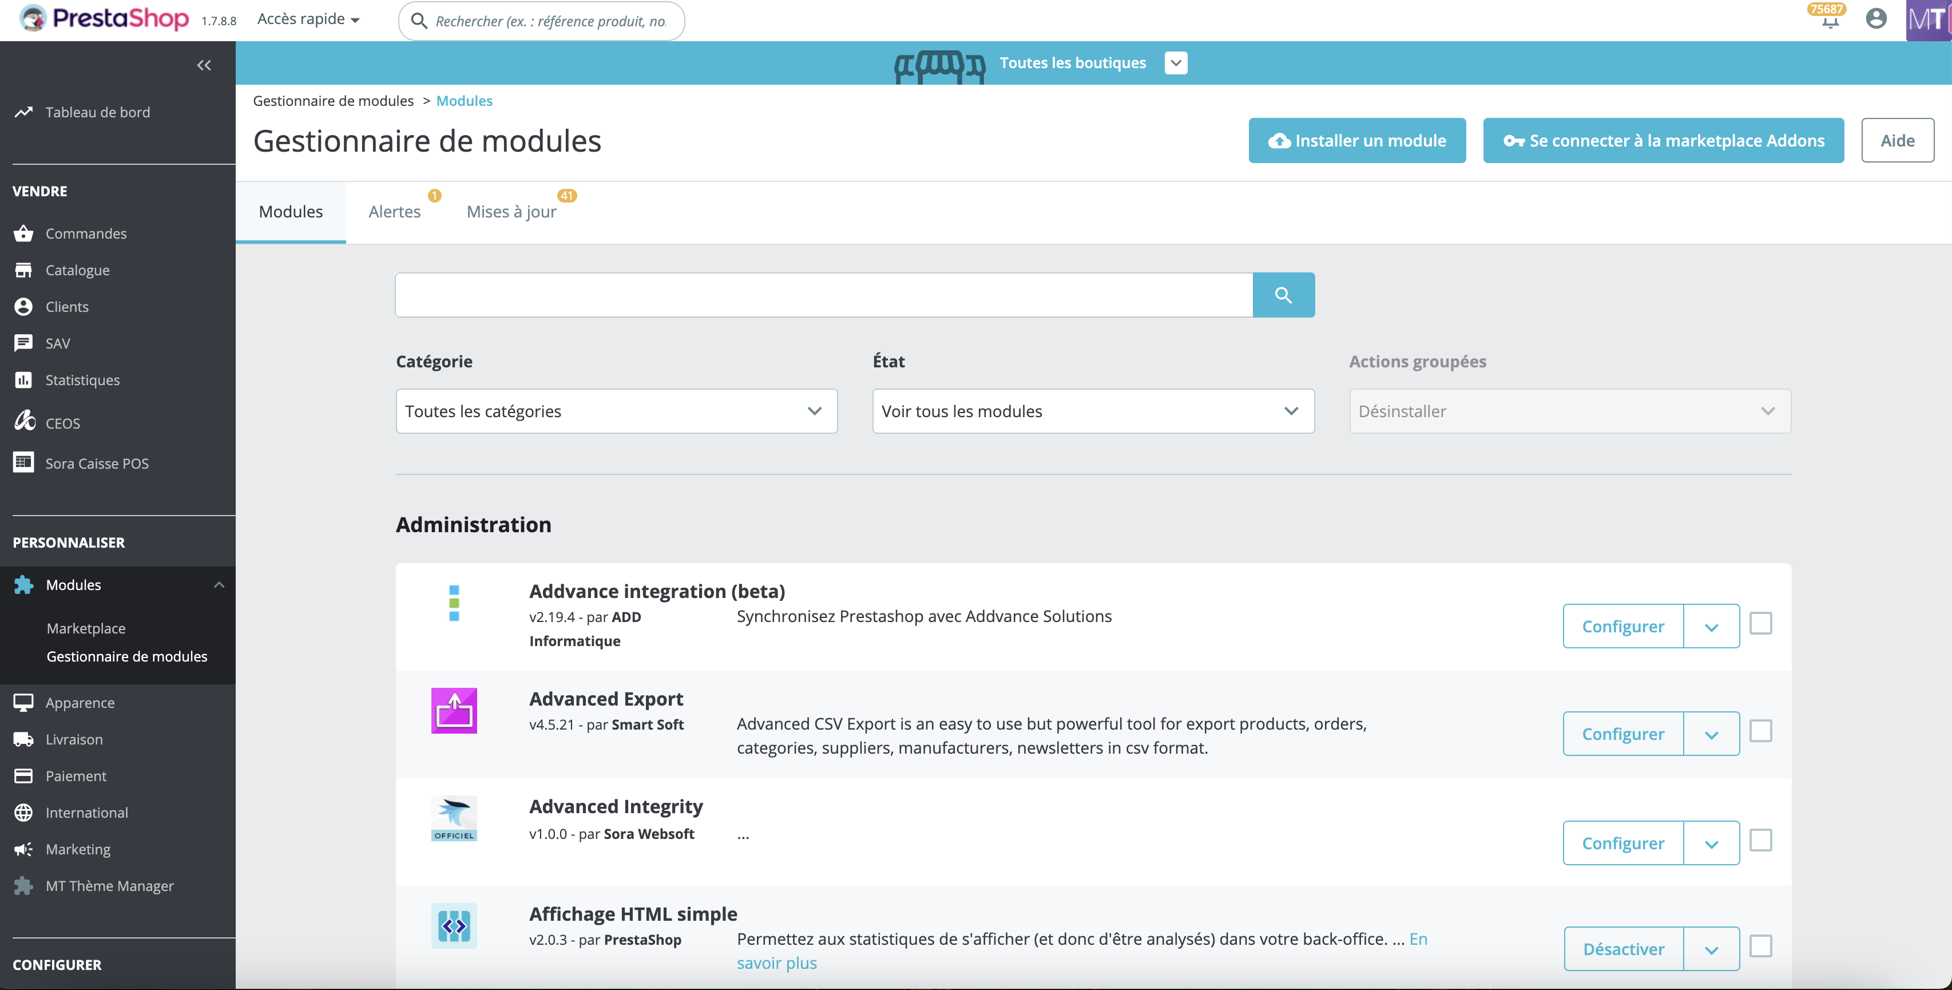Click Désactiver for Affichage HTML simple

pos(1624,949)
